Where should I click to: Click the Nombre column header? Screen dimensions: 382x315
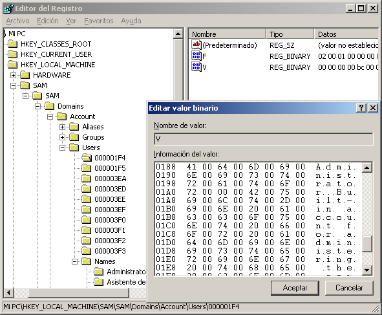[227, 34]
